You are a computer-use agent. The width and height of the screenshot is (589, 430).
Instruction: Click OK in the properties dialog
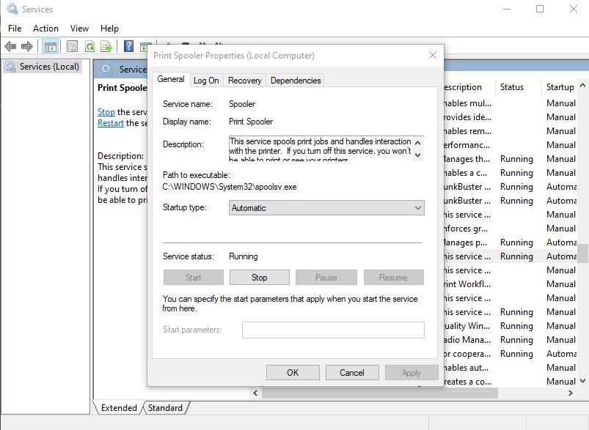pos(293,373)
